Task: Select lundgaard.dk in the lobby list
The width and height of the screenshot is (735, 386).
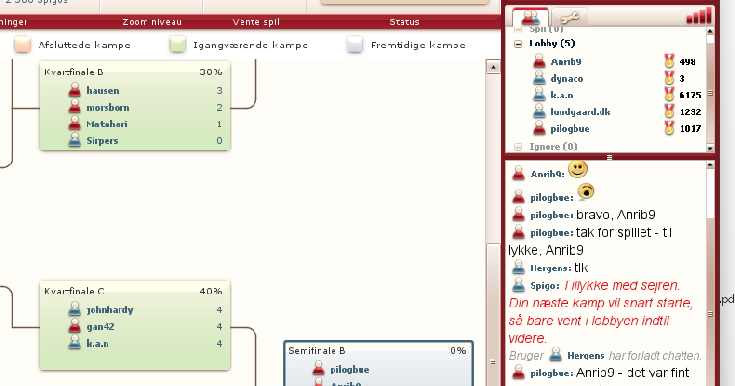Action: (580, 112)
